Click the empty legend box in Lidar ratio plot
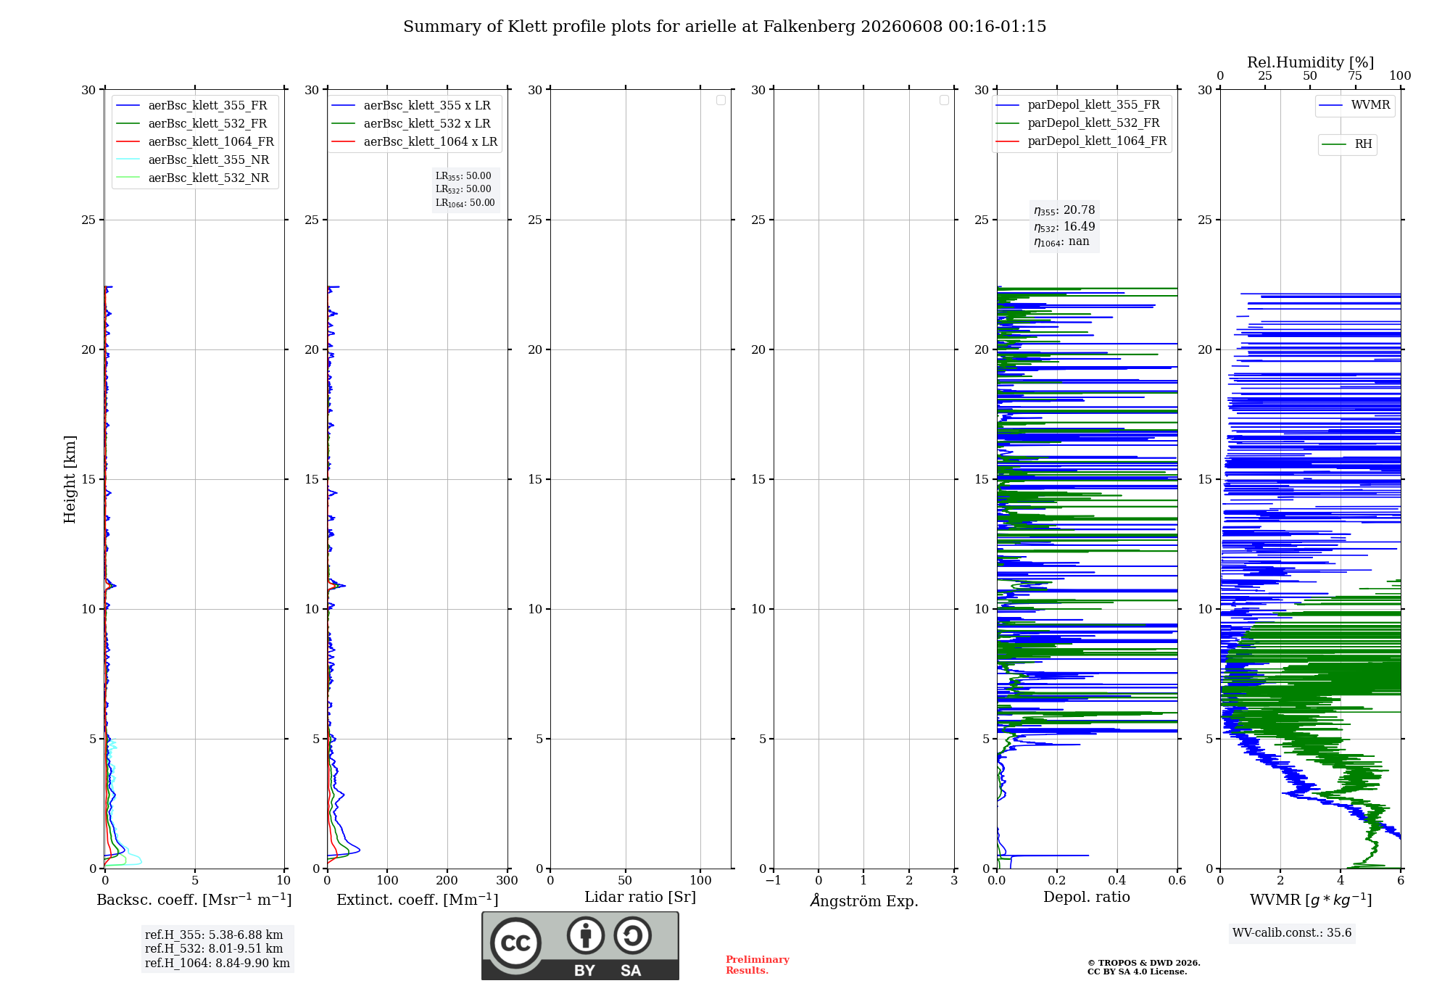This screenshot has height=986, width=1450. 721,100
